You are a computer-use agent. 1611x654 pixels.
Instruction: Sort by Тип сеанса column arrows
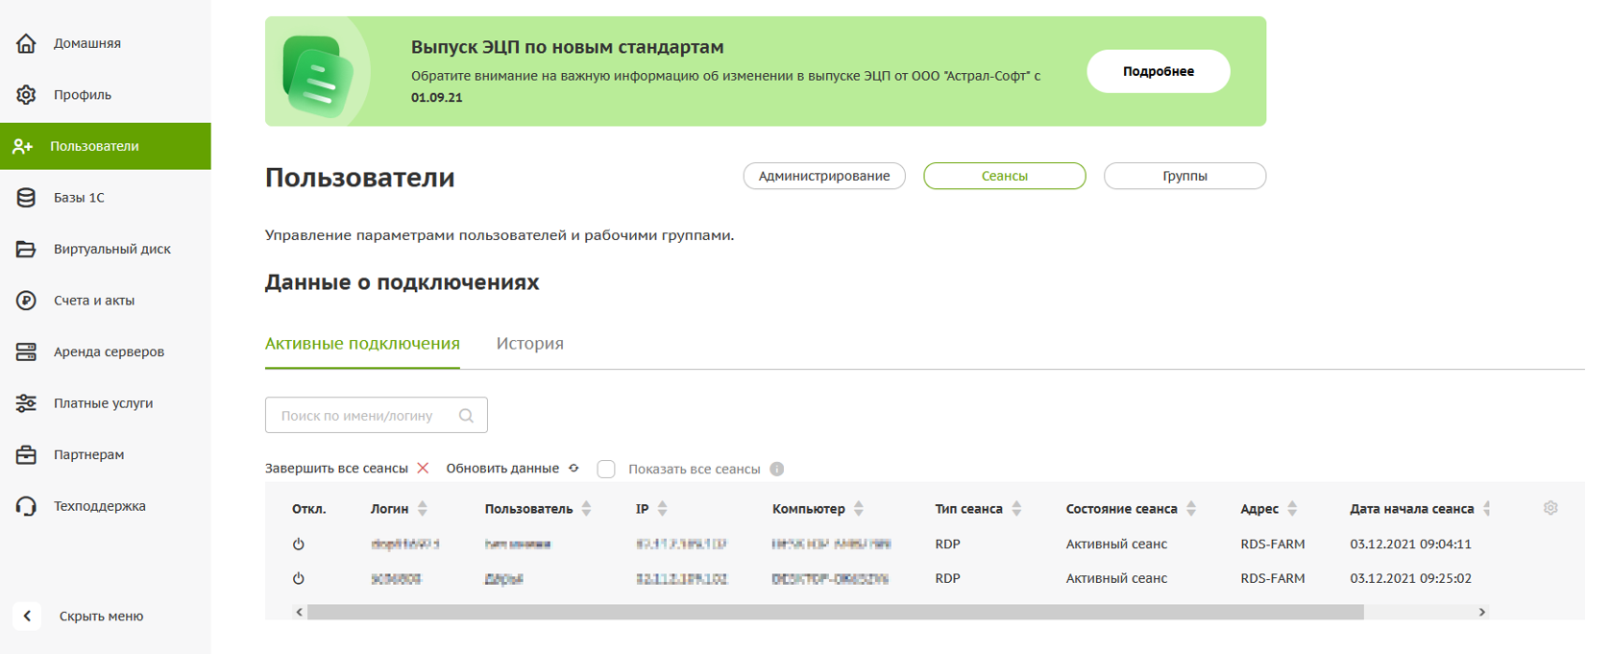click(x=1016, y=509)
